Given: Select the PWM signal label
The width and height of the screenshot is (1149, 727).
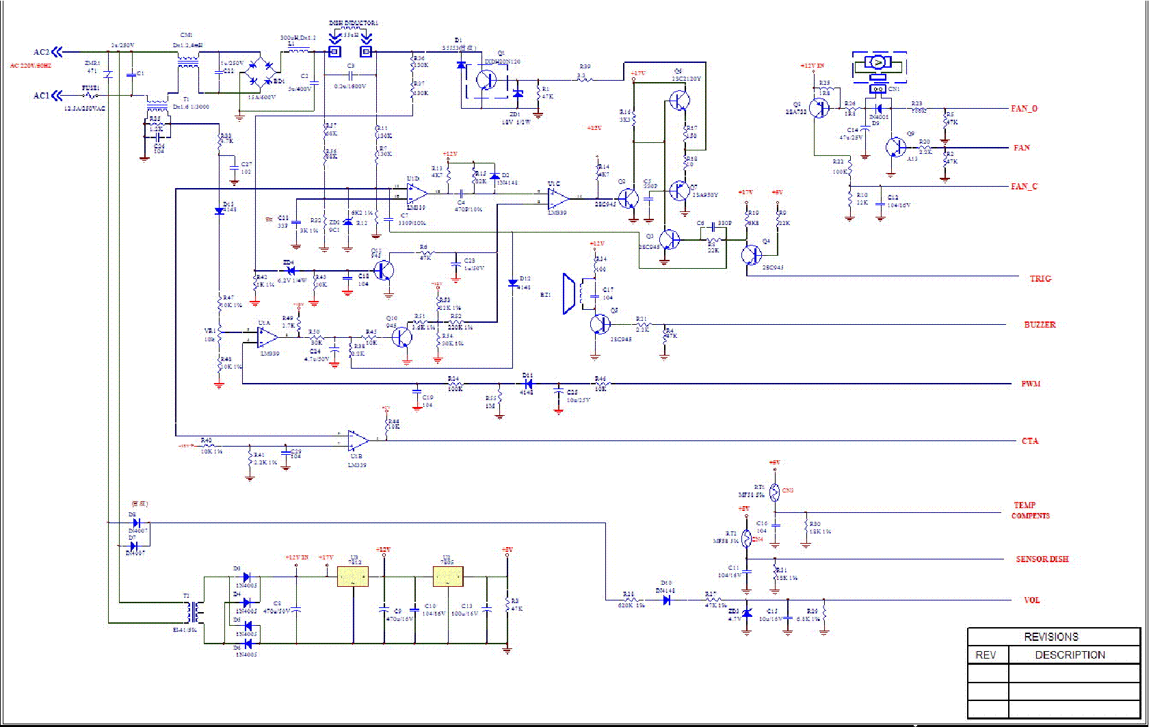Looking at the screenshot, I should [1031, 384].
